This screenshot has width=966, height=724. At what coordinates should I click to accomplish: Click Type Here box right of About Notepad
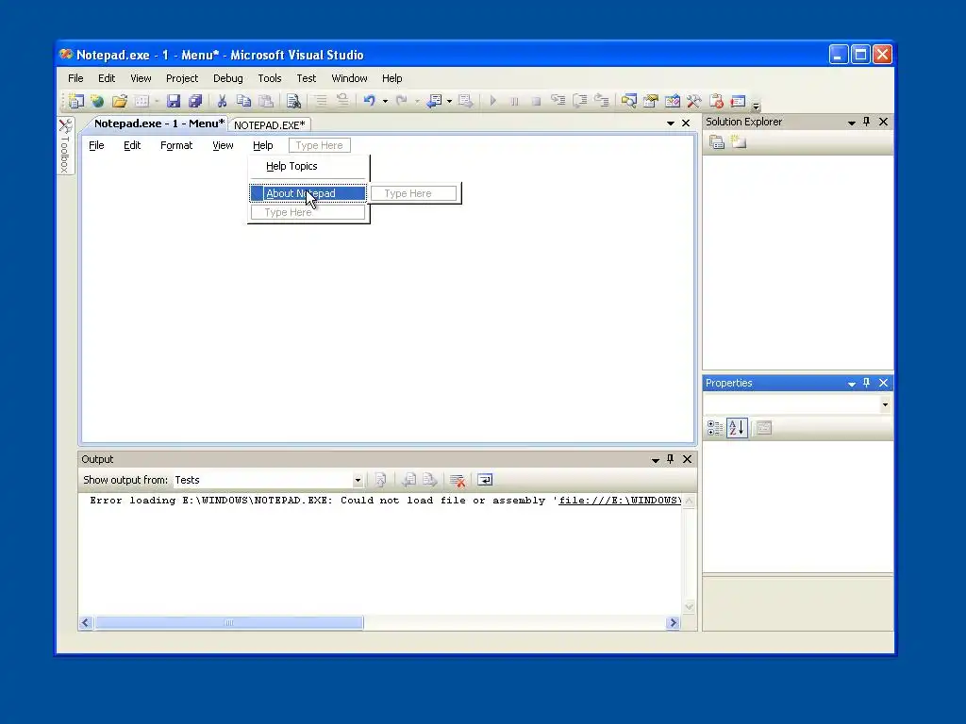[x=413, y=193]
